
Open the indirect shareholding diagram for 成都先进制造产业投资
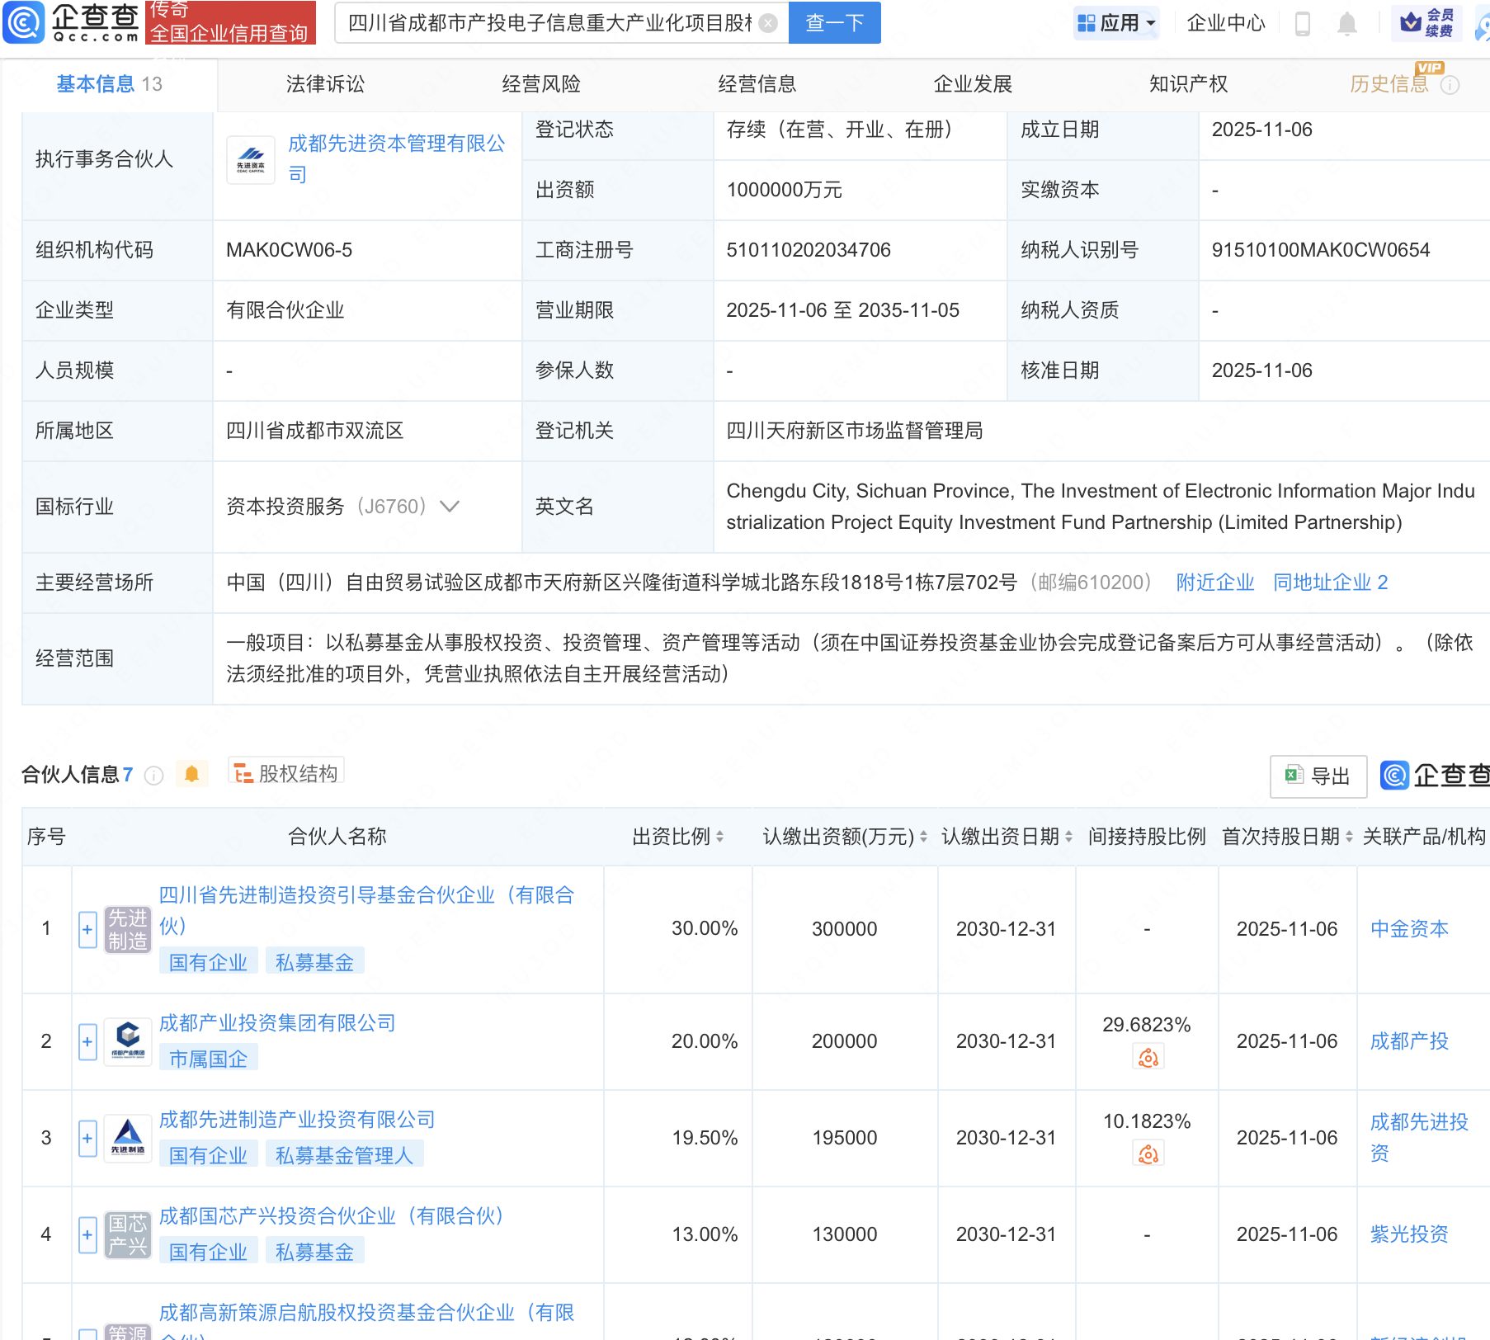[x=1148, y=1154]
